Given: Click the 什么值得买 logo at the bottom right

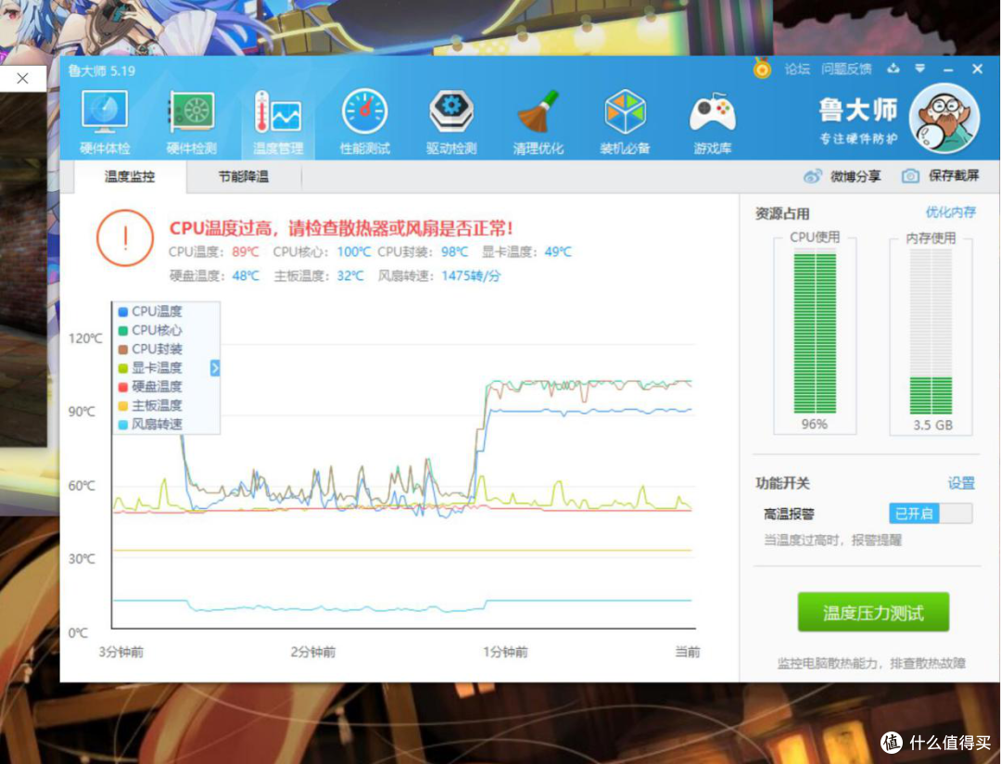Looking at the screenshot, I should tap(936, 742).
